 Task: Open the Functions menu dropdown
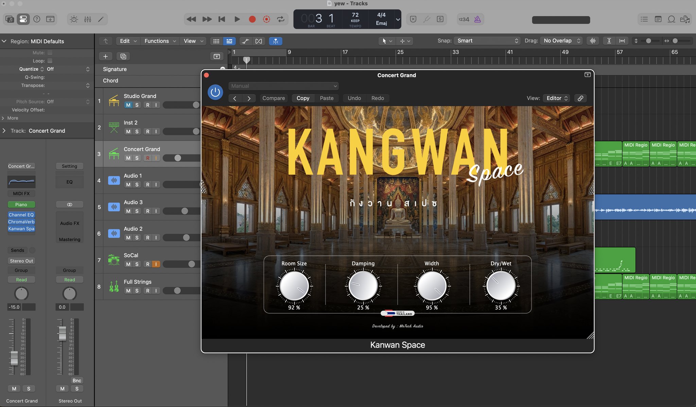pyautogui.click(x=160, y=41)
